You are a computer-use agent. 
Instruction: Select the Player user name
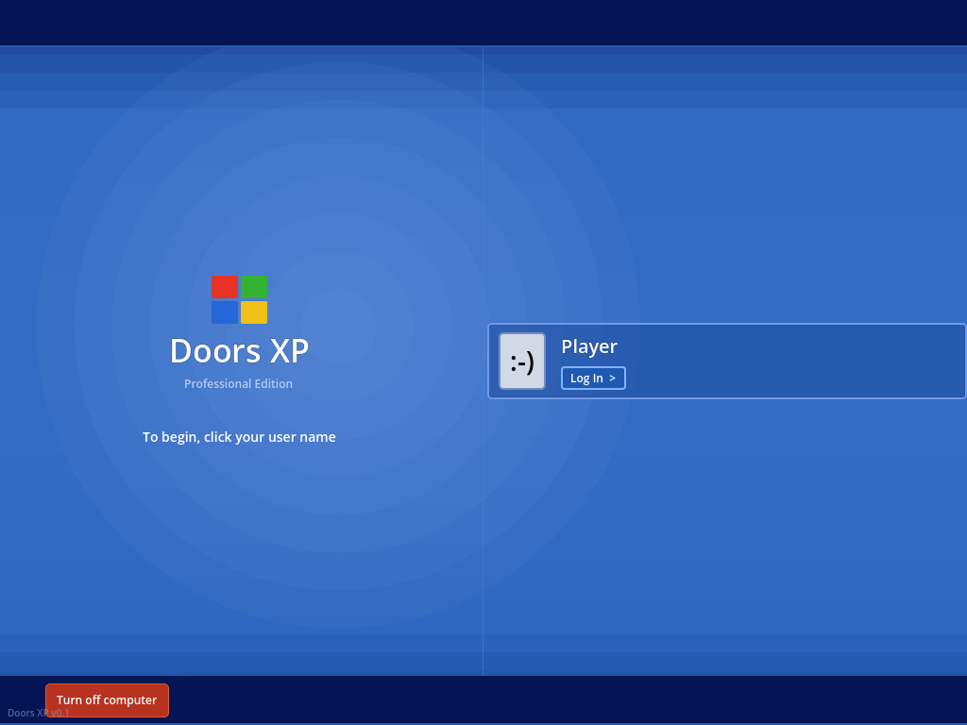(x=589, y=346)
